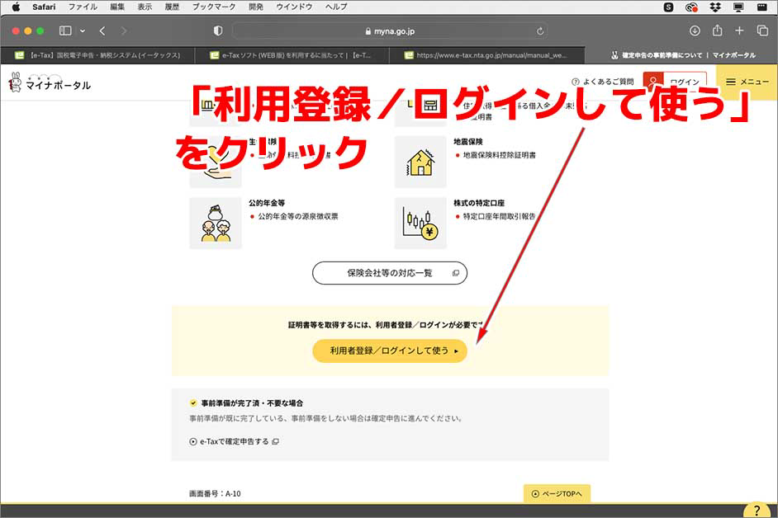Click the Safari sidebar toggle icon
The height and width of the screenshot is (518, 778).
click(64, 30)
